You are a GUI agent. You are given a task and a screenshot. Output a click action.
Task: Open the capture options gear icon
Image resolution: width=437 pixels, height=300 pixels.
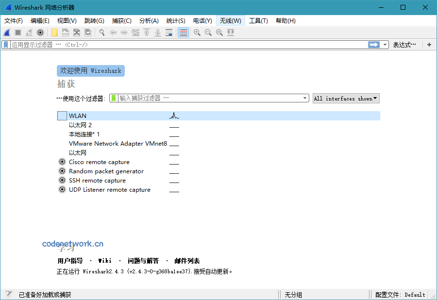[x=40, y=32]
